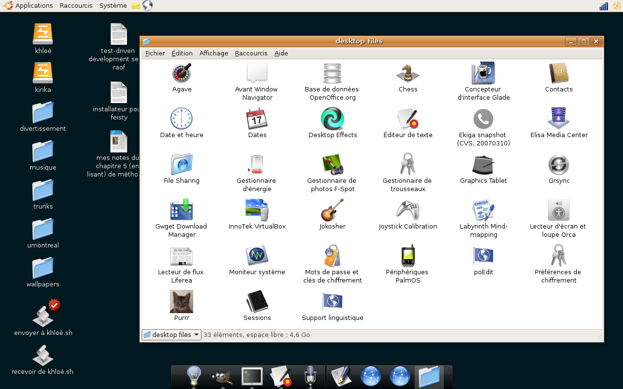Select Support linguistique flag icon
Viewport: 623px width, 389px height.
point(332,301)
